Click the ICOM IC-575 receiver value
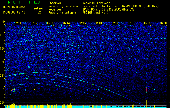This screenshot has height=108, width=170. click(x=108, y=9)
